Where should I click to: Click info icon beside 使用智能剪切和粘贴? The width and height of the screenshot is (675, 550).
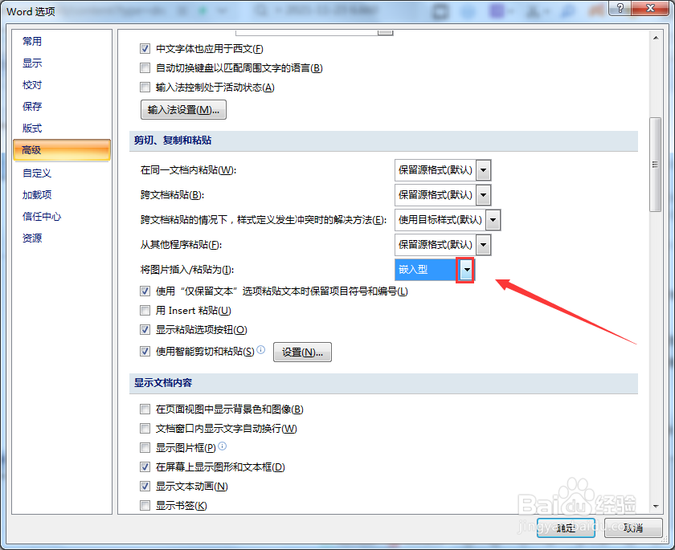[261, 349]
